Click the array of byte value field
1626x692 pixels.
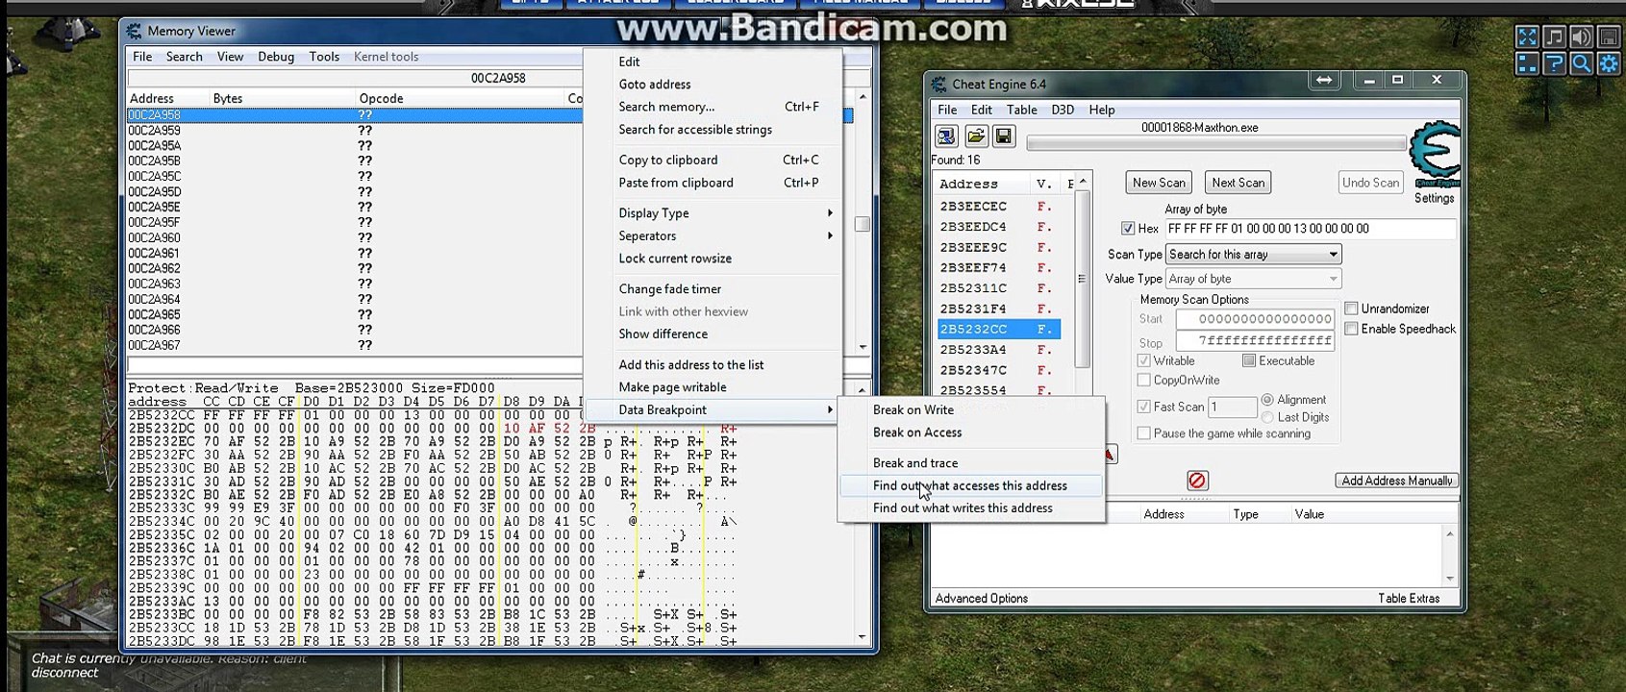pyautogui.click(x=1310, y=229)
